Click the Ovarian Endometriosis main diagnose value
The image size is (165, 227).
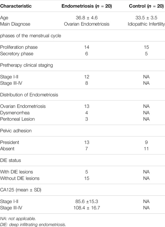(x=87, y=24)
